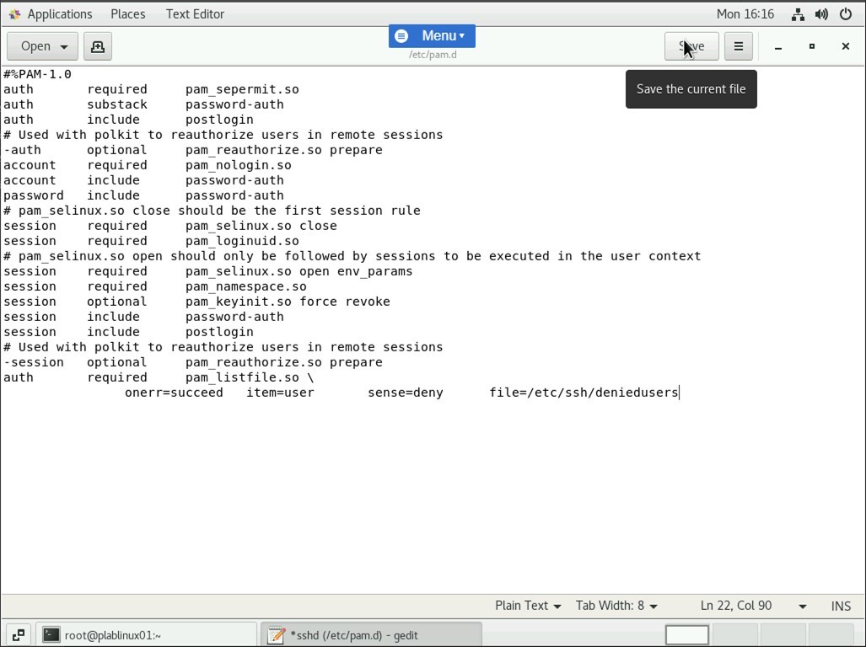This screenshot has width=866, height=647.
Task: Change Tab Width 8 via its dropdown
Action: click(x=616, y=606)
